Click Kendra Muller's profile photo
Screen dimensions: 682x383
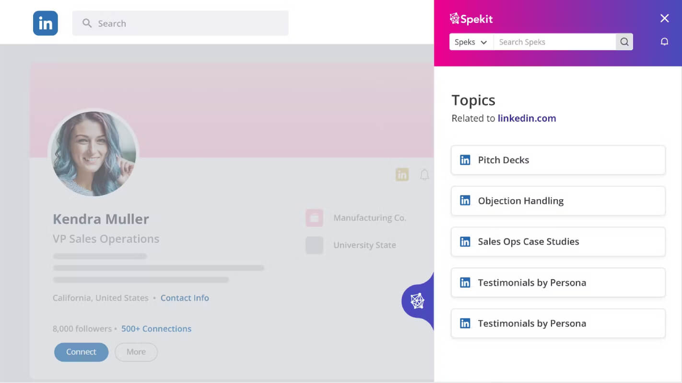94,154
